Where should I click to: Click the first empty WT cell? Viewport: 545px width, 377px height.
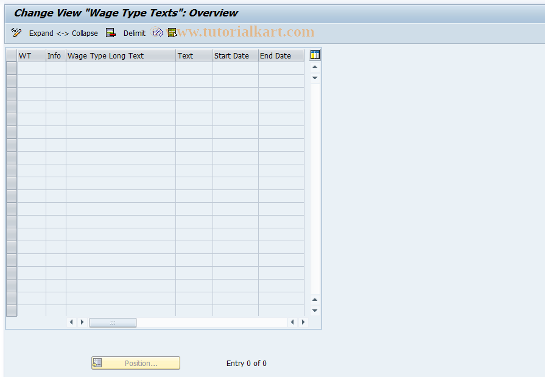[x=31, y=68]
